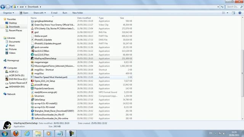Image resolution: width=244 pixels, height=137 pixels.
Task: Open the view options dropdown arrow
Action: tap(227, 13)
